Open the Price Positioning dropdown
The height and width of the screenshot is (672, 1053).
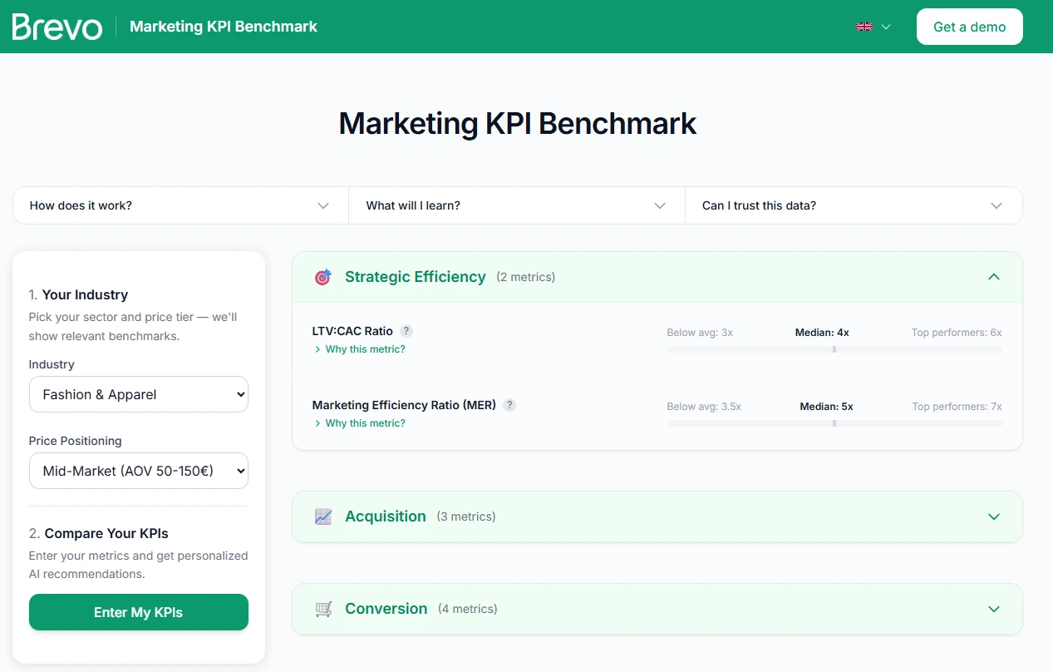[138, 471]
